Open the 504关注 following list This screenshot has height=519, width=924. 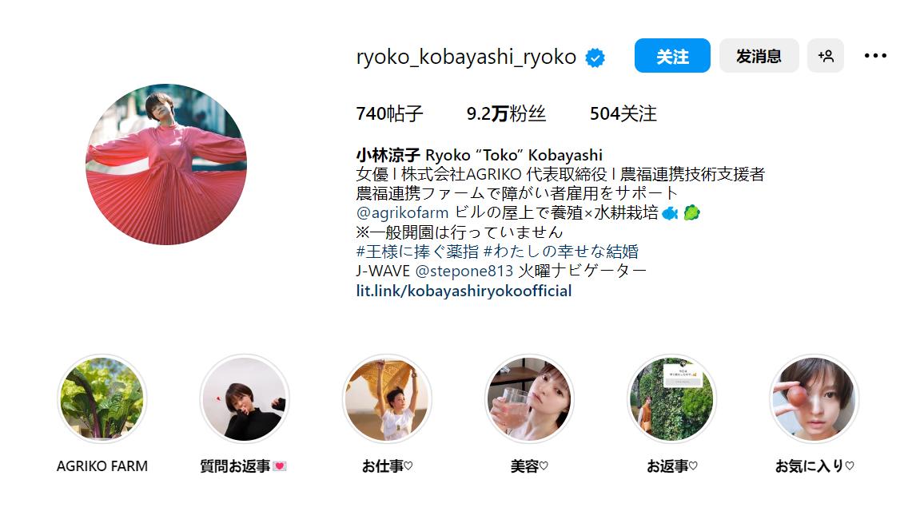[x=623, y=113]
